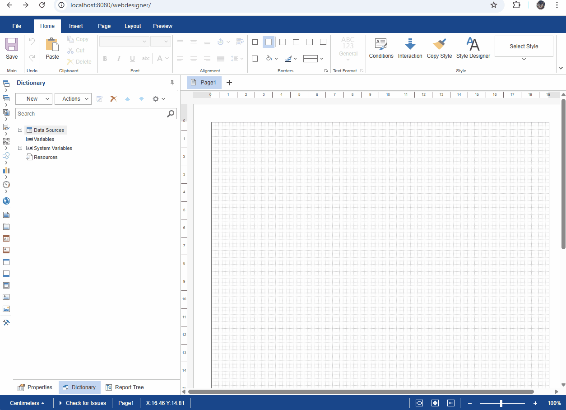Click the globe map icon in sidebar
Screen dimensions: 566x410
click(6, 201)
